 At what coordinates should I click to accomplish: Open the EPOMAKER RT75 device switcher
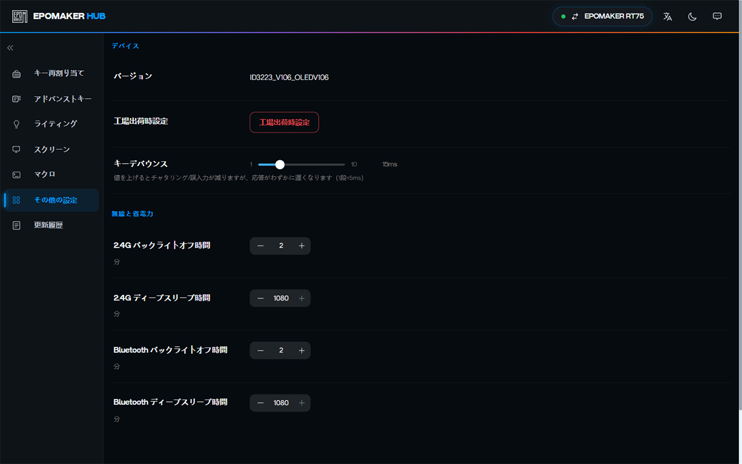[x=602, y=16]
